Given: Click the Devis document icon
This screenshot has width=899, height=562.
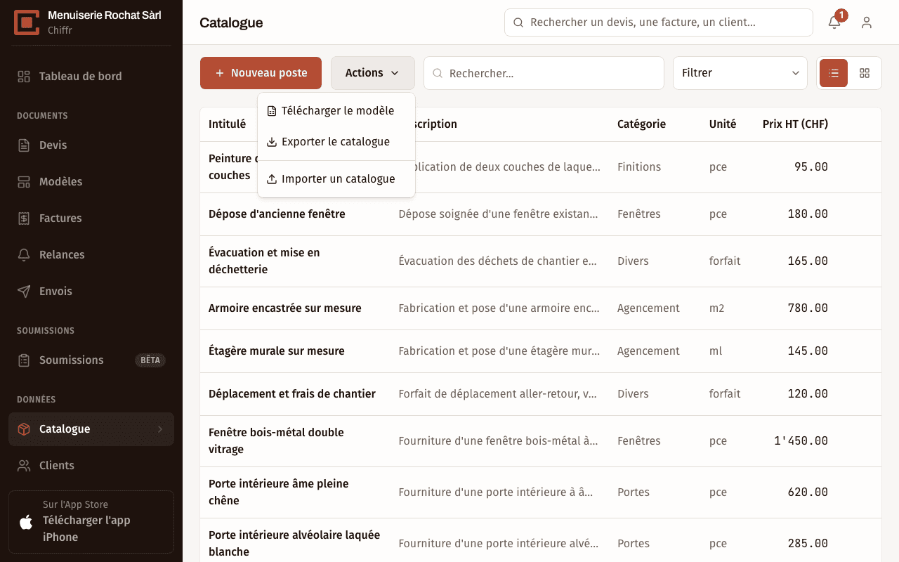Looking at the screenshot, I should pos(24,145).
